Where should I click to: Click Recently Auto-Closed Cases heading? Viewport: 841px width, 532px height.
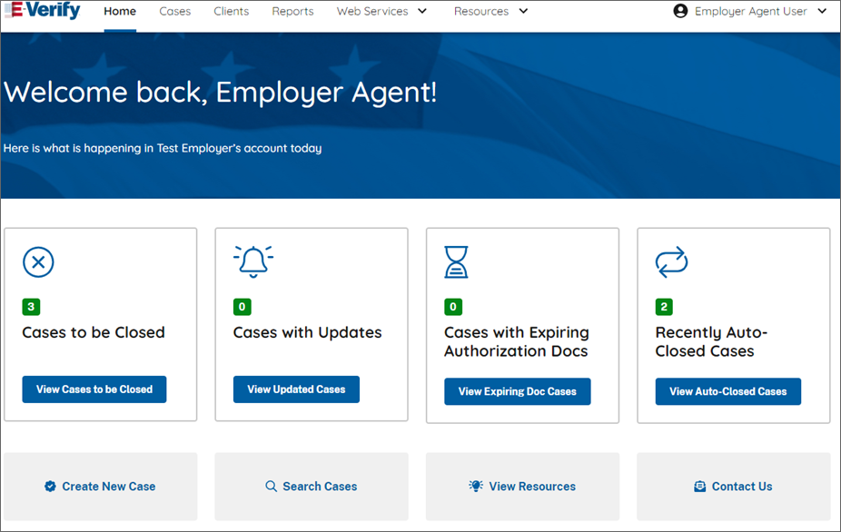click(x=711, y=341)
